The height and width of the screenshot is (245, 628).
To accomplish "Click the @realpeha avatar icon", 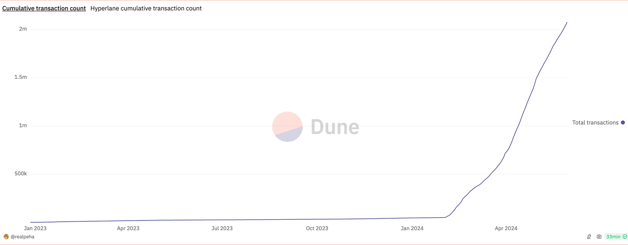I will pos(6,237).
